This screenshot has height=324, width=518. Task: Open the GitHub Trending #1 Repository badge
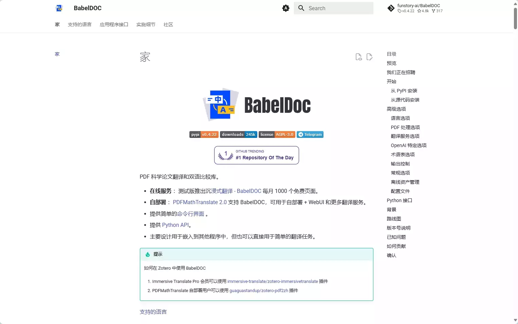click(257, 155)
